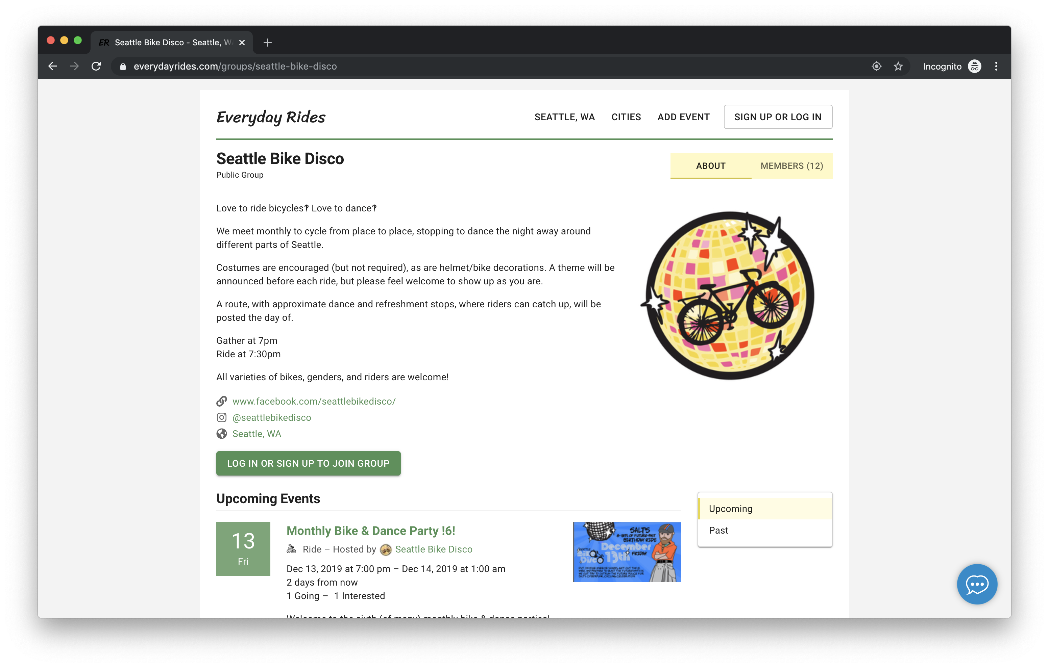This screenshot has width=1049, height=668.
Task: Select the About tab
Action: coord(710,166)
